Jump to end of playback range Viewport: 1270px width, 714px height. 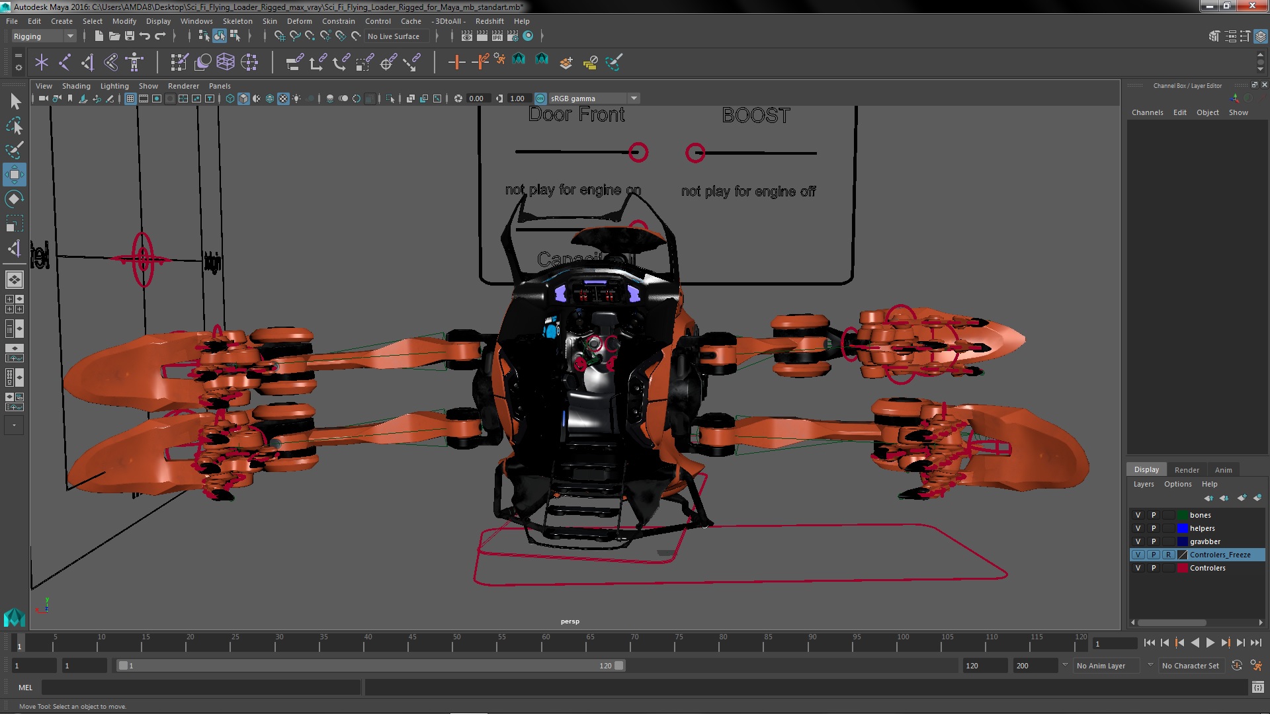pyautogui.click(x=1255, y=643)
